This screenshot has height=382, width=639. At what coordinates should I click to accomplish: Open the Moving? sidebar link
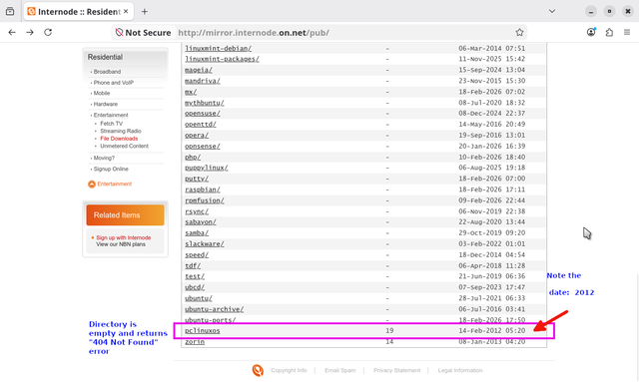tap(104, 158)
